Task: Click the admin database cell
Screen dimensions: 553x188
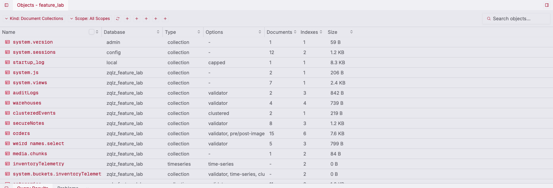Action: point(113,42)
